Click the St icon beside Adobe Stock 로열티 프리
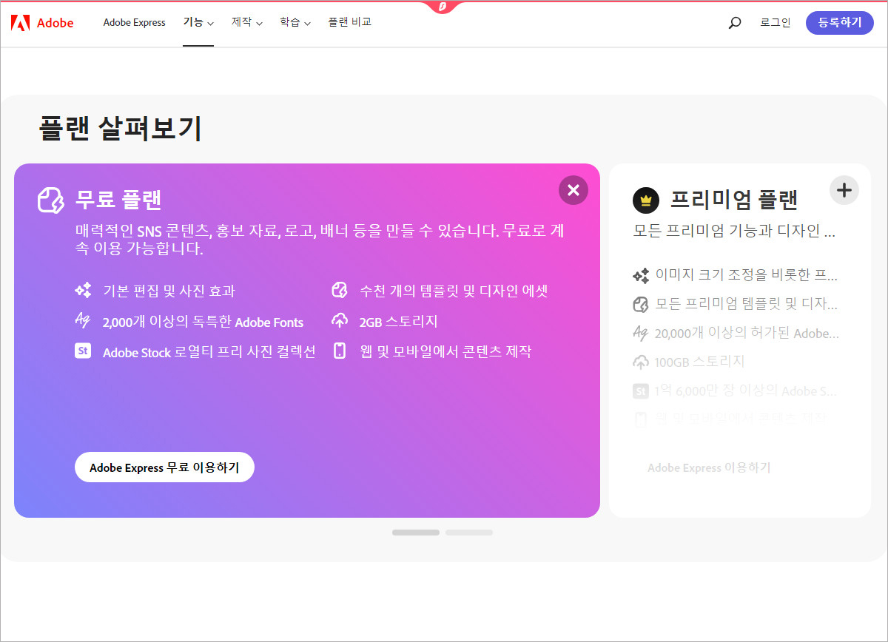 83,351
